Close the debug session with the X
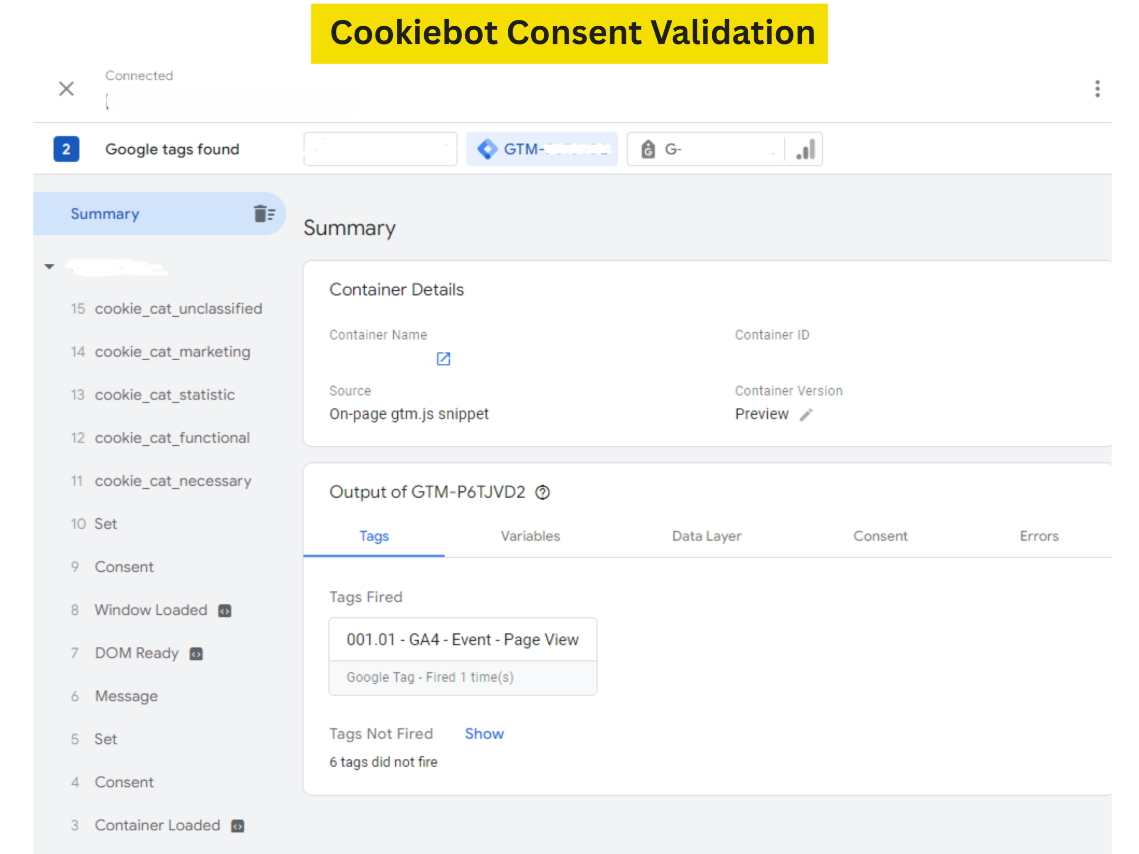 click(66, 89)
